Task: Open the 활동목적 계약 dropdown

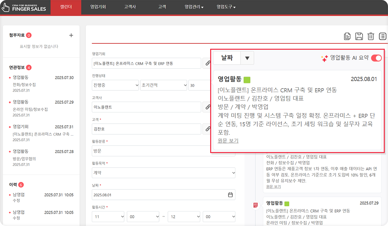Action: coord(164,173)
